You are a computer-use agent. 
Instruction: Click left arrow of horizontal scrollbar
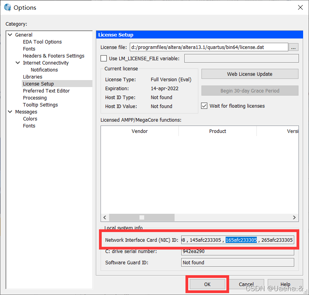tap(105, 217)
